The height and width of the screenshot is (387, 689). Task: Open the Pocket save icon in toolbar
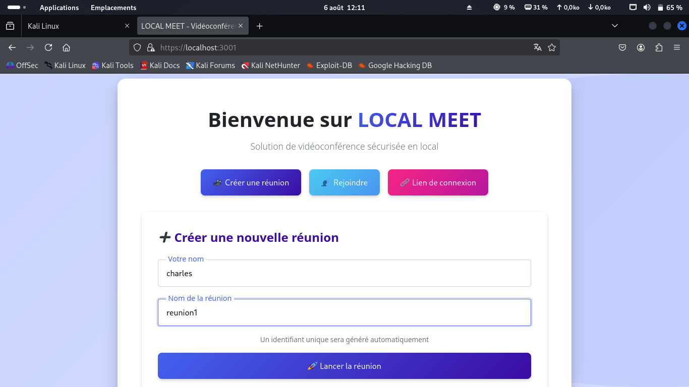(x=622, y=47)
